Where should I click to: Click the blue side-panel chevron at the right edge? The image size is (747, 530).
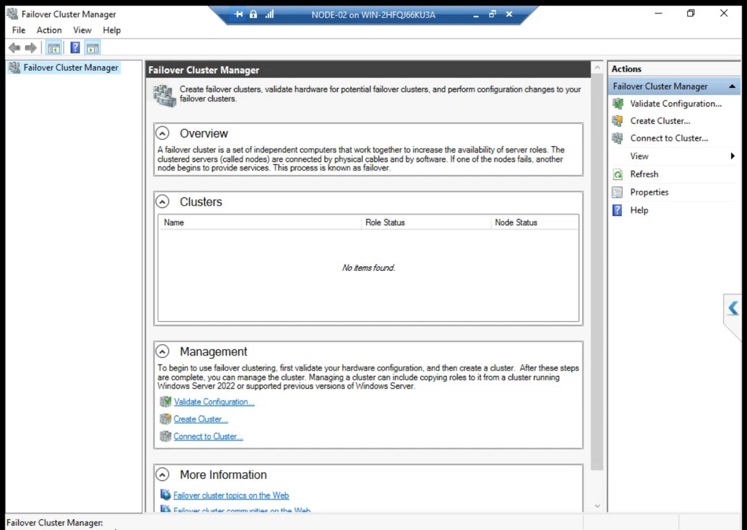coord(733,308)
